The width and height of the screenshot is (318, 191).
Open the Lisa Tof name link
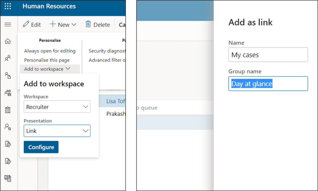pyautogui.click(x=116, y=101)
